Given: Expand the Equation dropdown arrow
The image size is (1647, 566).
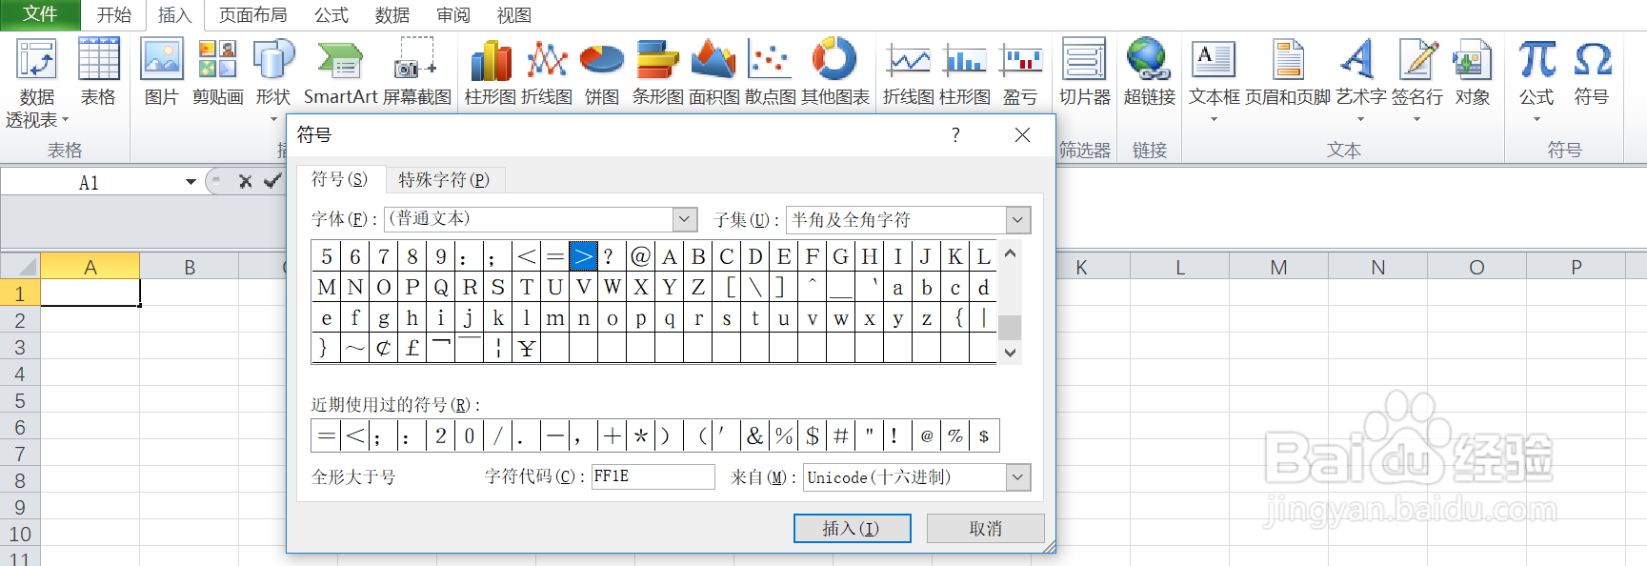Looking at the screenshot, I should pyautogui.click(x=1537, y=119).
